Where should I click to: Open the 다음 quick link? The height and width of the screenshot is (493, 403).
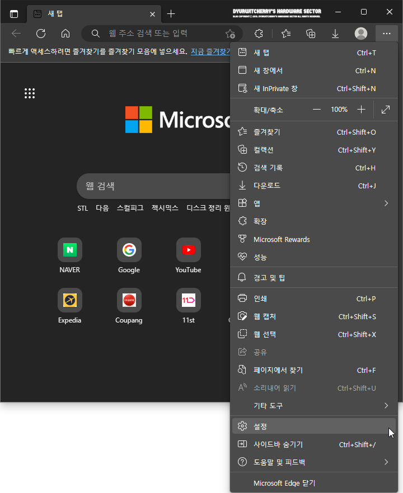[x=102, y=208]
